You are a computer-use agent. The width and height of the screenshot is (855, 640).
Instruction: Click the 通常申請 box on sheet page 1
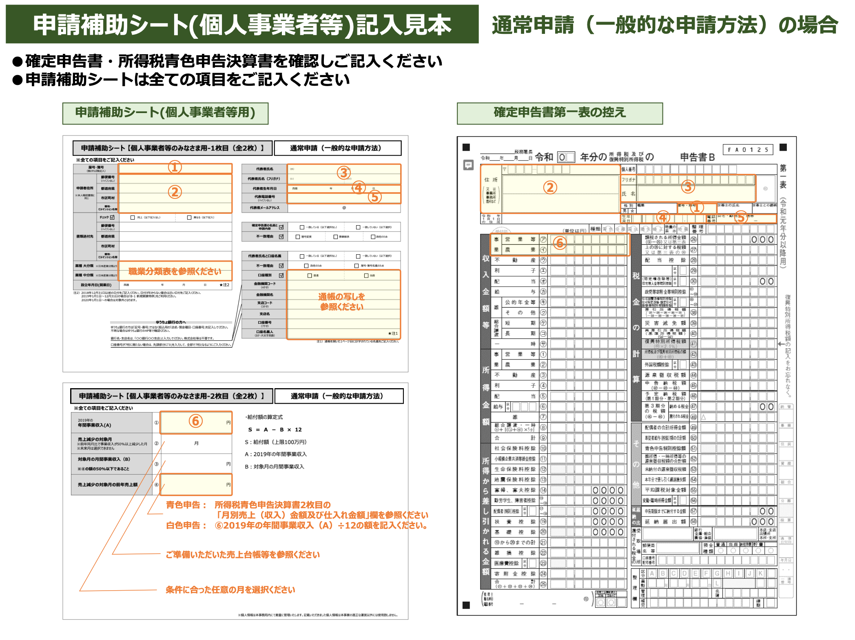tap(338, 148)
